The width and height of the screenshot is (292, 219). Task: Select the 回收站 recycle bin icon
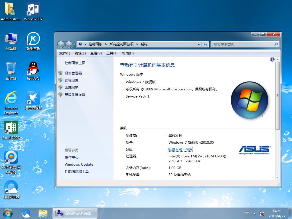coord(11,71)
